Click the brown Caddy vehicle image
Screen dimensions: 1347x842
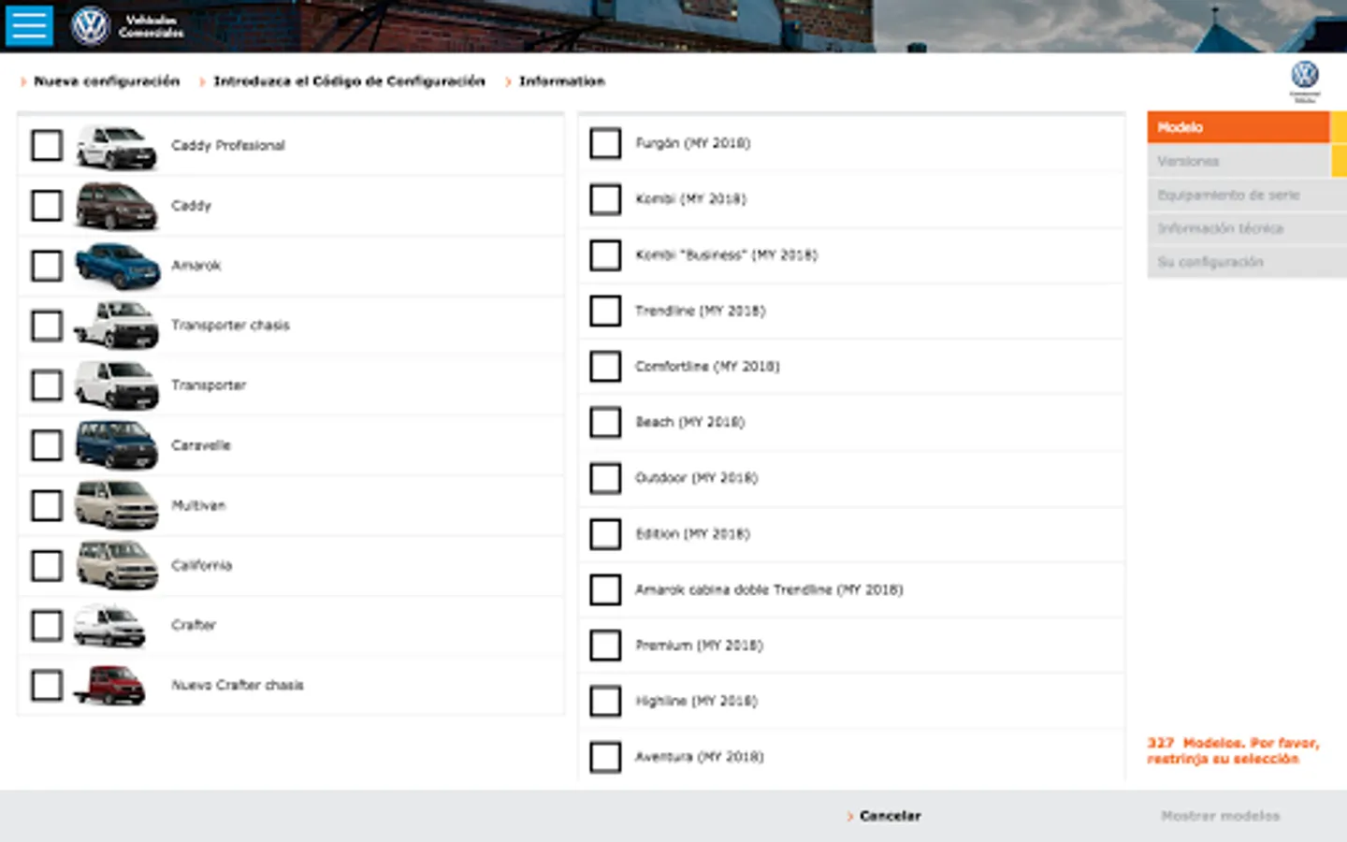(116, 206)
